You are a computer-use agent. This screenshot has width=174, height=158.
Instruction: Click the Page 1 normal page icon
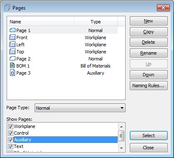point(13,30)
